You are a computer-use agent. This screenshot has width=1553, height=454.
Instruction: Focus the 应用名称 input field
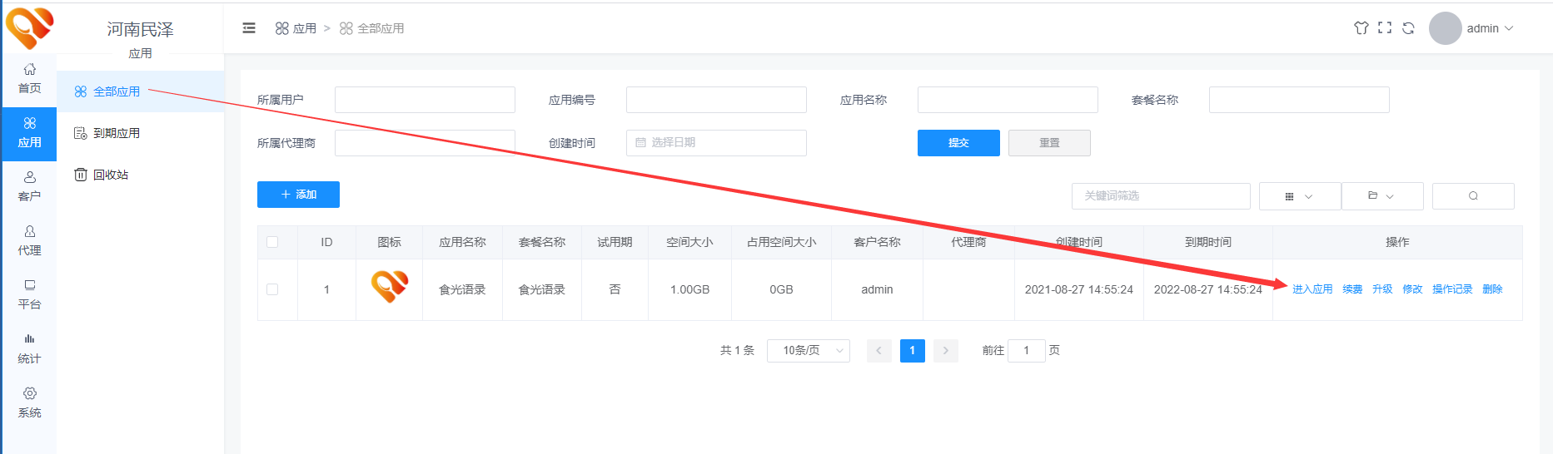tap(1008, 100)
